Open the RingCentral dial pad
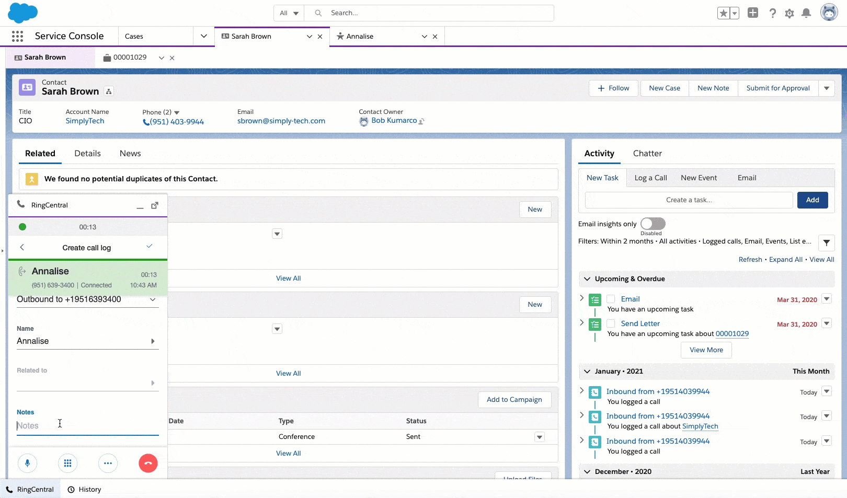The image size is (847, 498). 67,463
